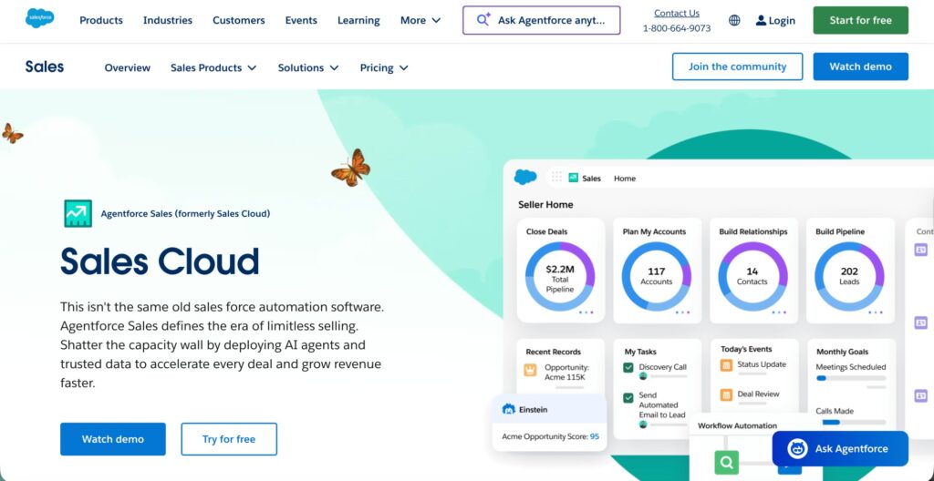Open the globe language selector
The image size is (934, 481).
click(734, 20)
